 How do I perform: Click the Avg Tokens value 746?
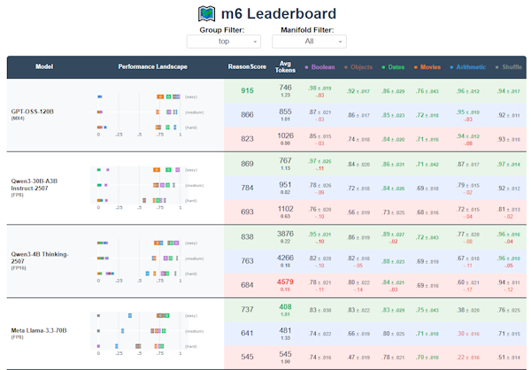285,88
